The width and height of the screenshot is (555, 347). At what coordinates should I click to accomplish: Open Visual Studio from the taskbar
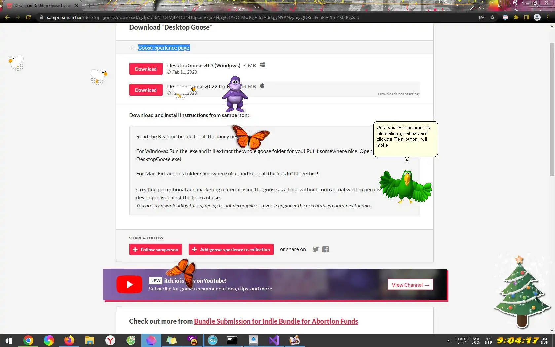pyautogui.click(x=274, y=340)
